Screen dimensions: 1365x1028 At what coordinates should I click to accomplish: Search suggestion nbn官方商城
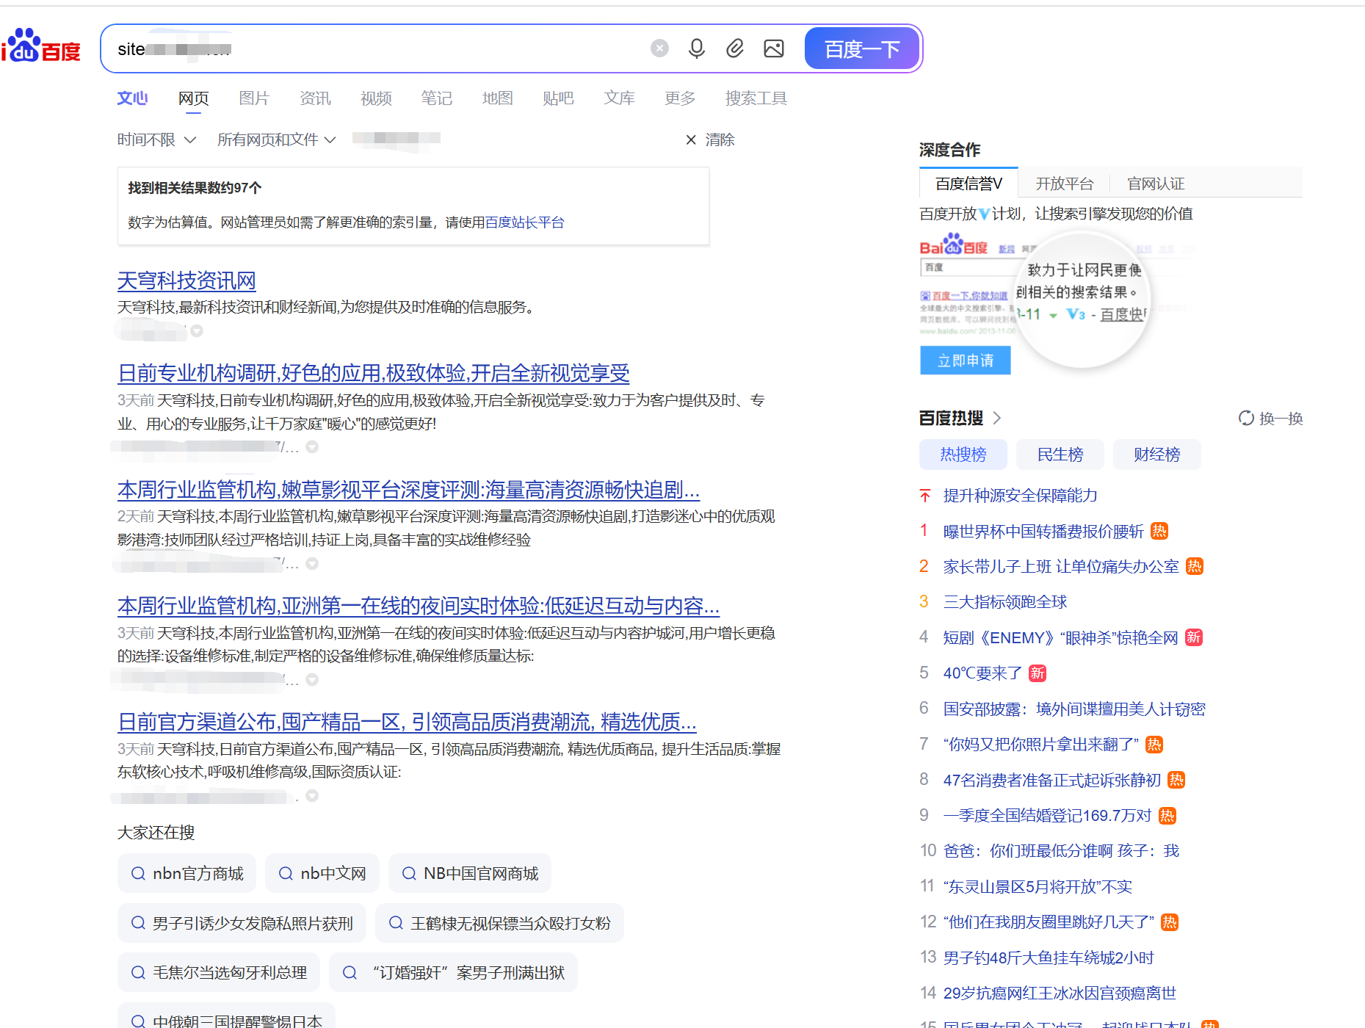tap(187, 873)
